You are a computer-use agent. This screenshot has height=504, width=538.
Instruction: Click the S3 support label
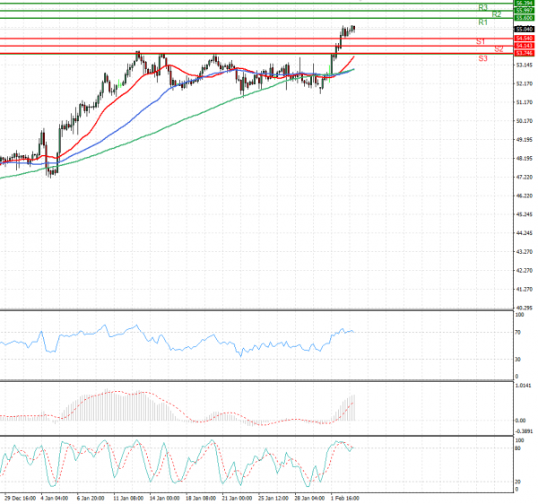click(482, 58)
